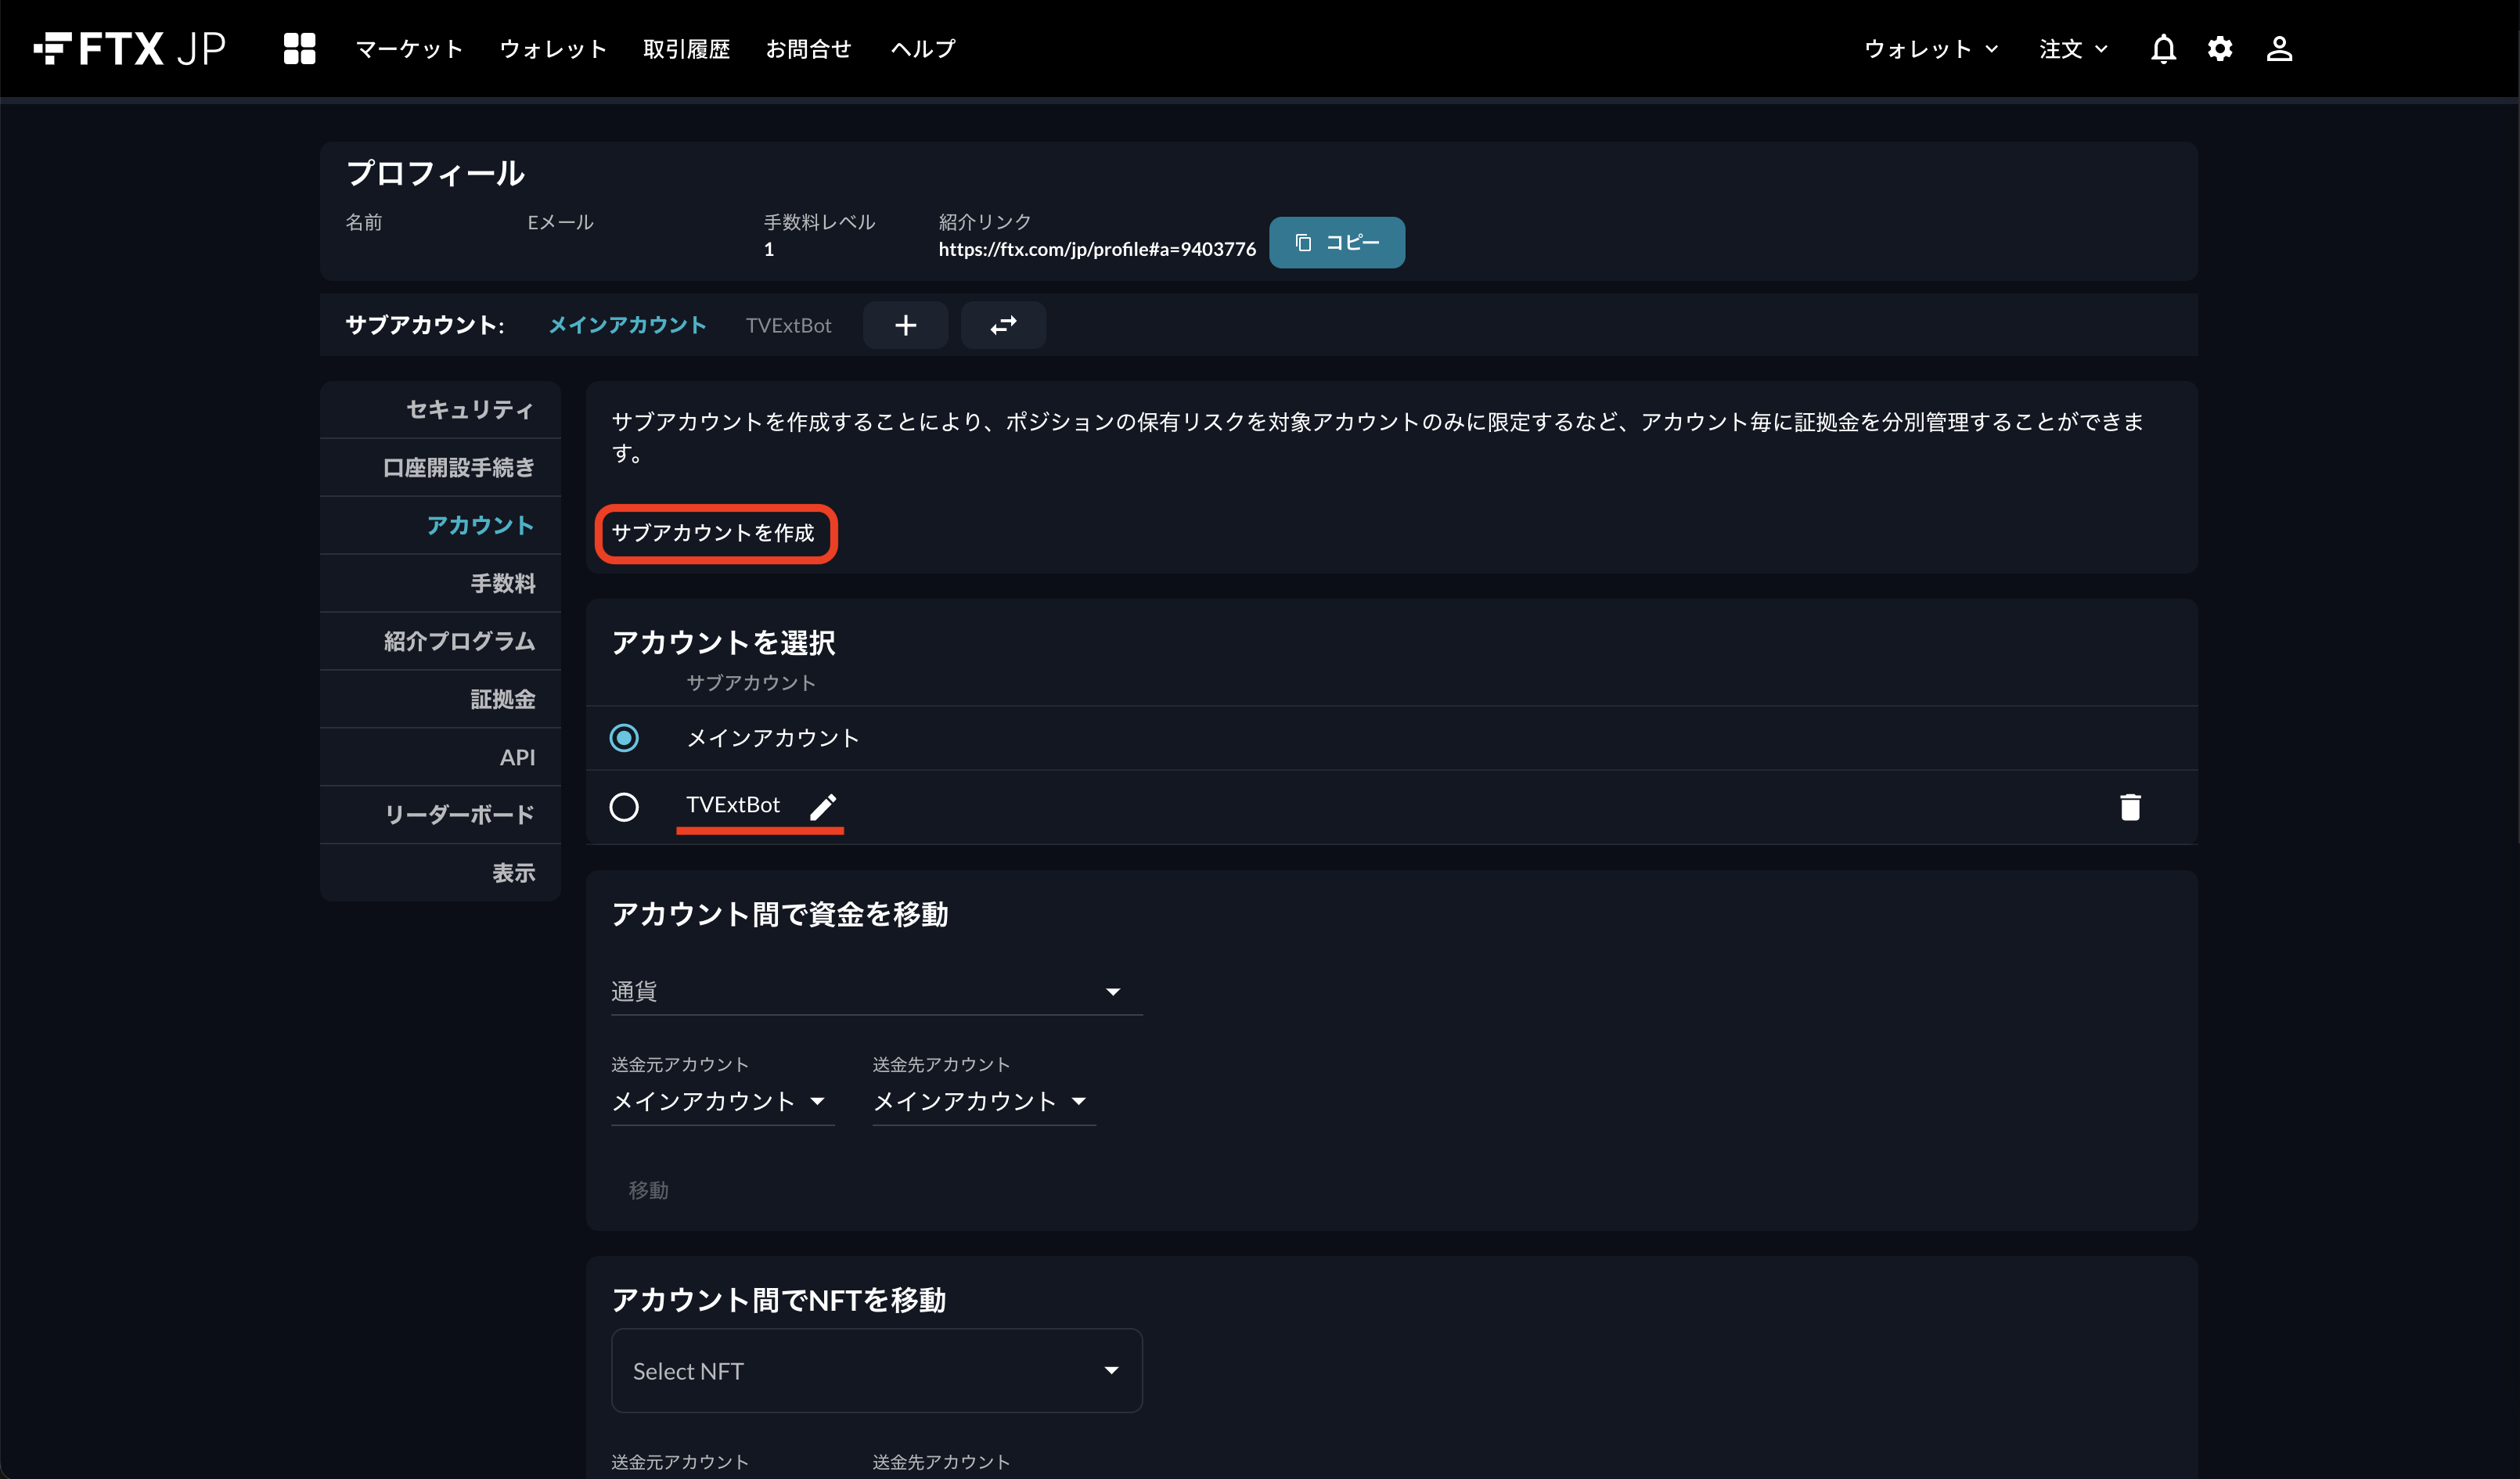This screenshot has width=2520, height=1479.
Task: Open 送金元アカウント source account dropdown
Action: tap(722, 1101)
